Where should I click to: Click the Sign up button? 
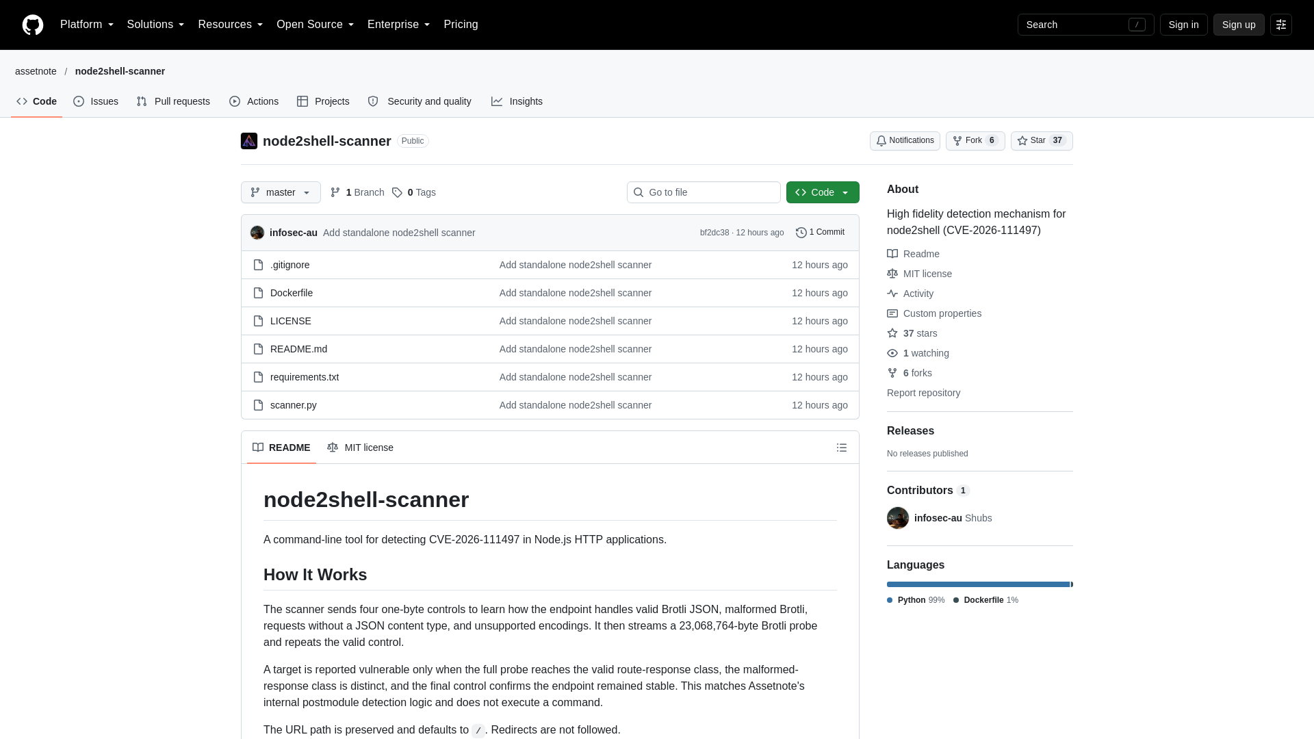pos(1239,25)
